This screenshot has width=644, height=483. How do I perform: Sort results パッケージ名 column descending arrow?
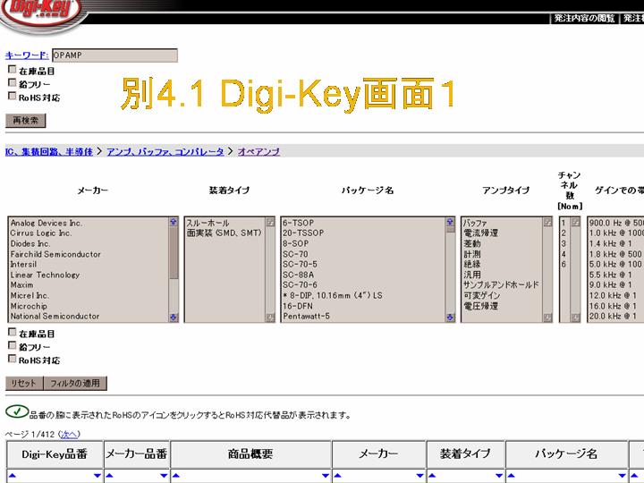(x=623, y=476)
